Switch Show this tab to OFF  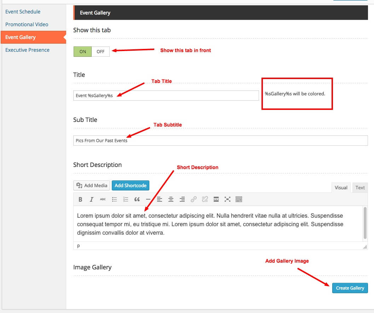pyautogui.click(x=100, y=52)
